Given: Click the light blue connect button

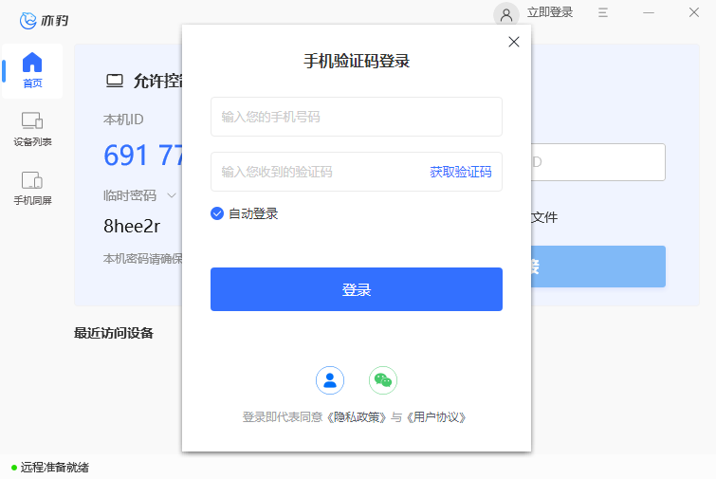Looking at the screenshot, I should point(598,267).
